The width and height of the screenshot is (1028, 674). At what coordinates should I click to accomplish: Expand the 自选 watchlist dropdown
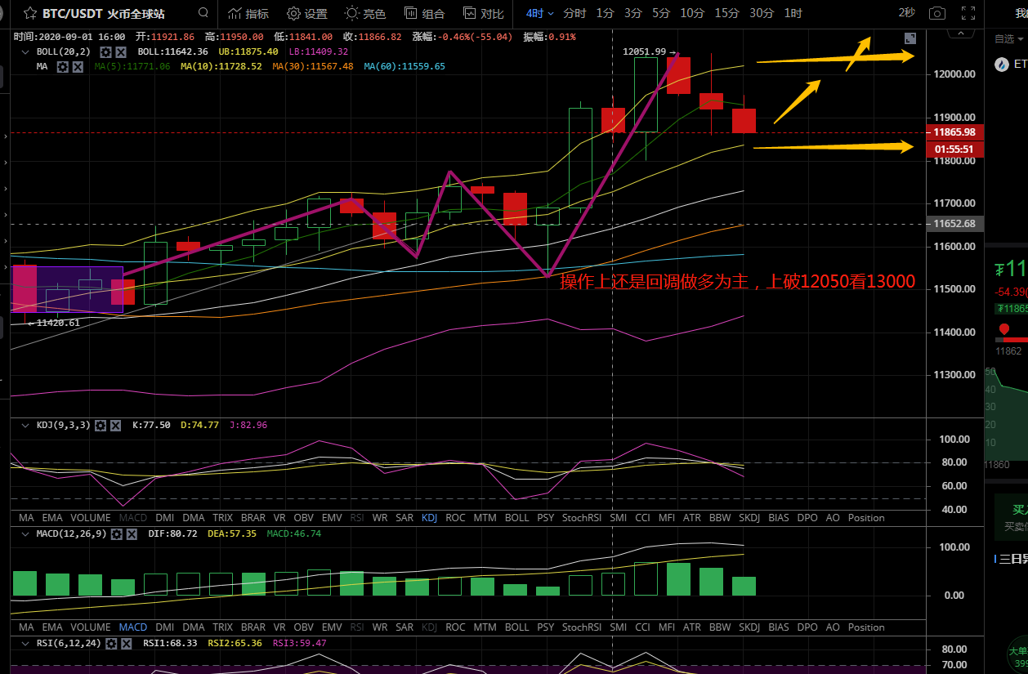[x=1008, y=38]
